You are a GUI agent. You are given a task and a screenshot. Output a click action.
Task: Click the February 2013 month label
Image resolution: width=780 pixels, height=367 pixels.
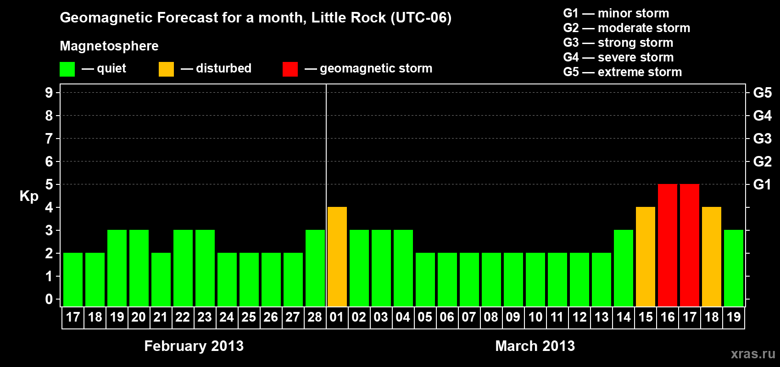pos(194,346)
